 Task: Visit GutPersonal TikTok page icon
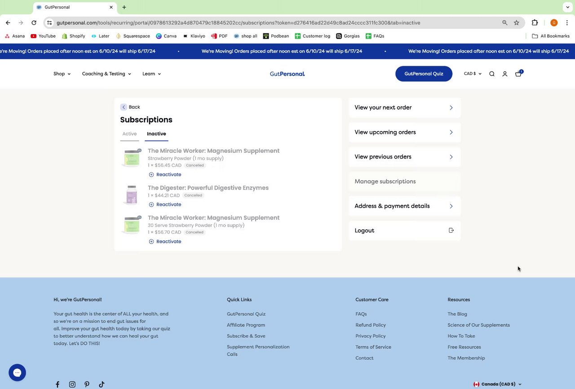pos(102,385)
